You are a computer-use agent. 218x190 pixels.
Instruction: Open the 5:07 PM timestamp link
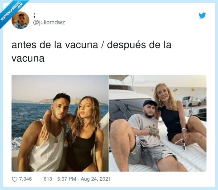click(x=67, y=179)
